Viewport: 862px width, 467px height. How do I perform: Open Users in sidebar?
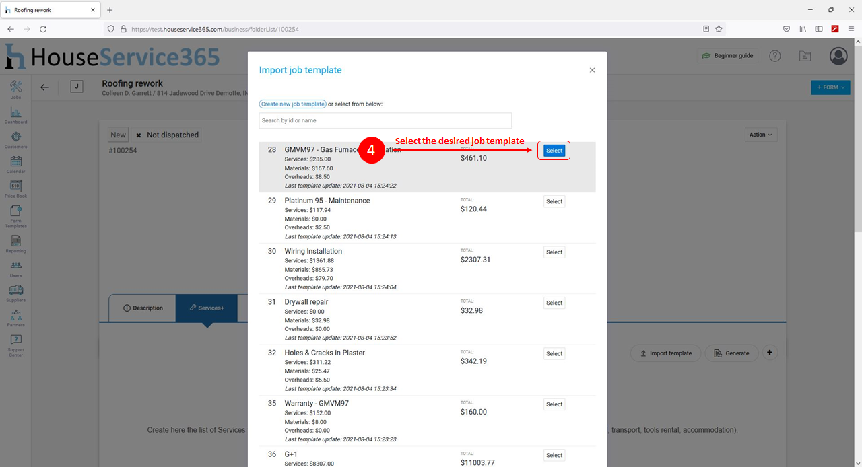(x=16, y=268)
